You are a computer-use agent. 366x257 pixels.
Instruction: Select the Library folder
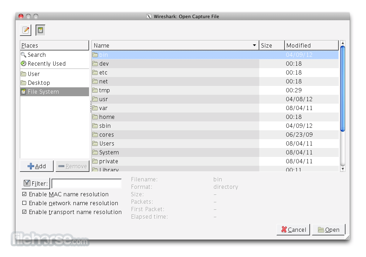tap(215, 169)
